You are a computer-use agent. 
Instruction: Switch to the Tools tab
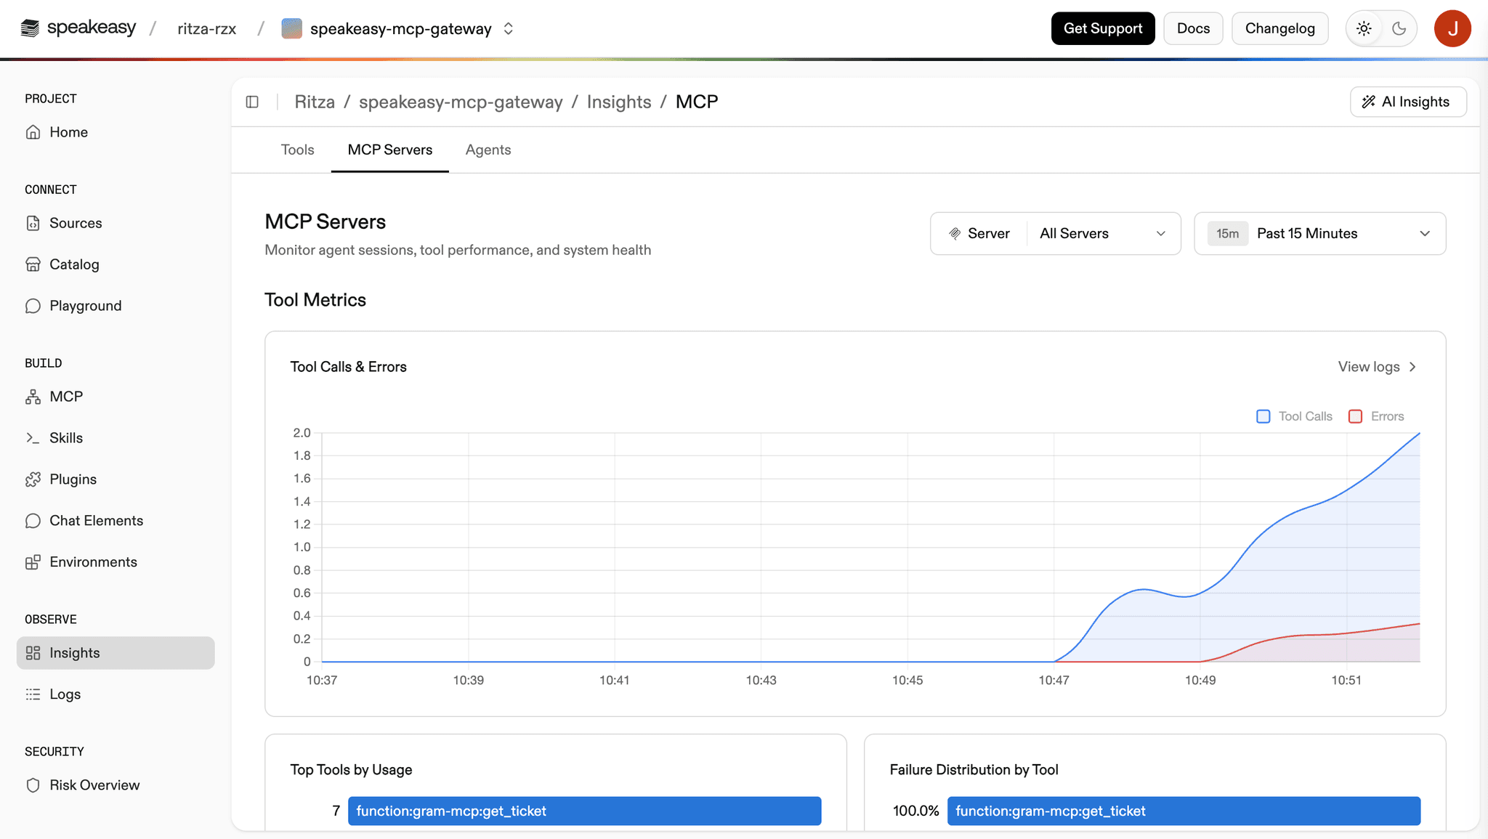tap(297, 150)
